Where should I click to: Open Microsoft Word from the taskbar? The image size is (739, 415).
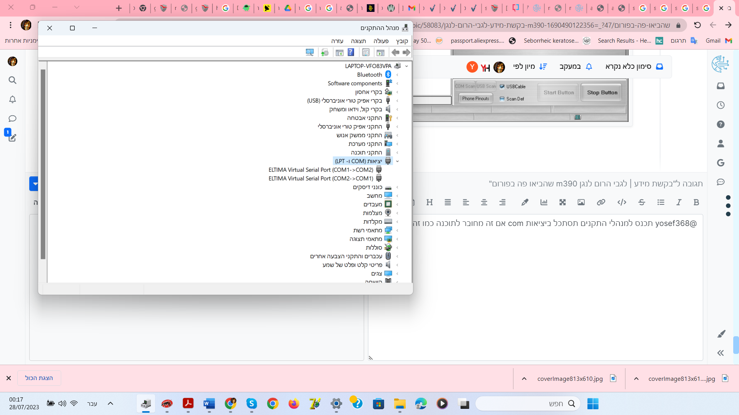click(x=209, y=403)
